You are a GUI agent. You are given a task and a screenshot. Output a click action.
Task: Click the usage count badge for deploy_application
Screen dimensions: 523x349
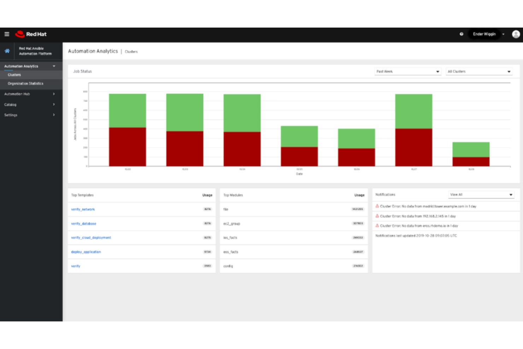(x=207, y=252)
